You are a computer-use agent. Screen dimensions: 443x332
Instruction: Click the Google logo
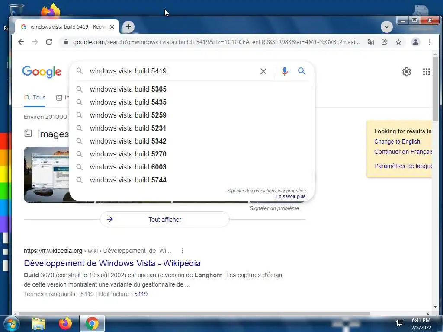point(42,72)
